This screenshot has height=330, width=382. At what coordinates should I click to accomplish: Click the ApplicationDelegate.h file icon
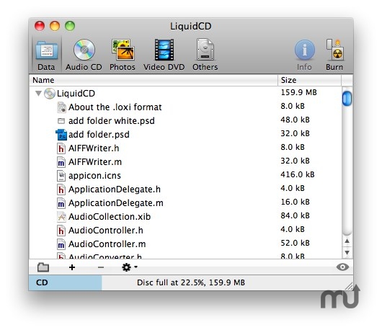tap(61, 189)
